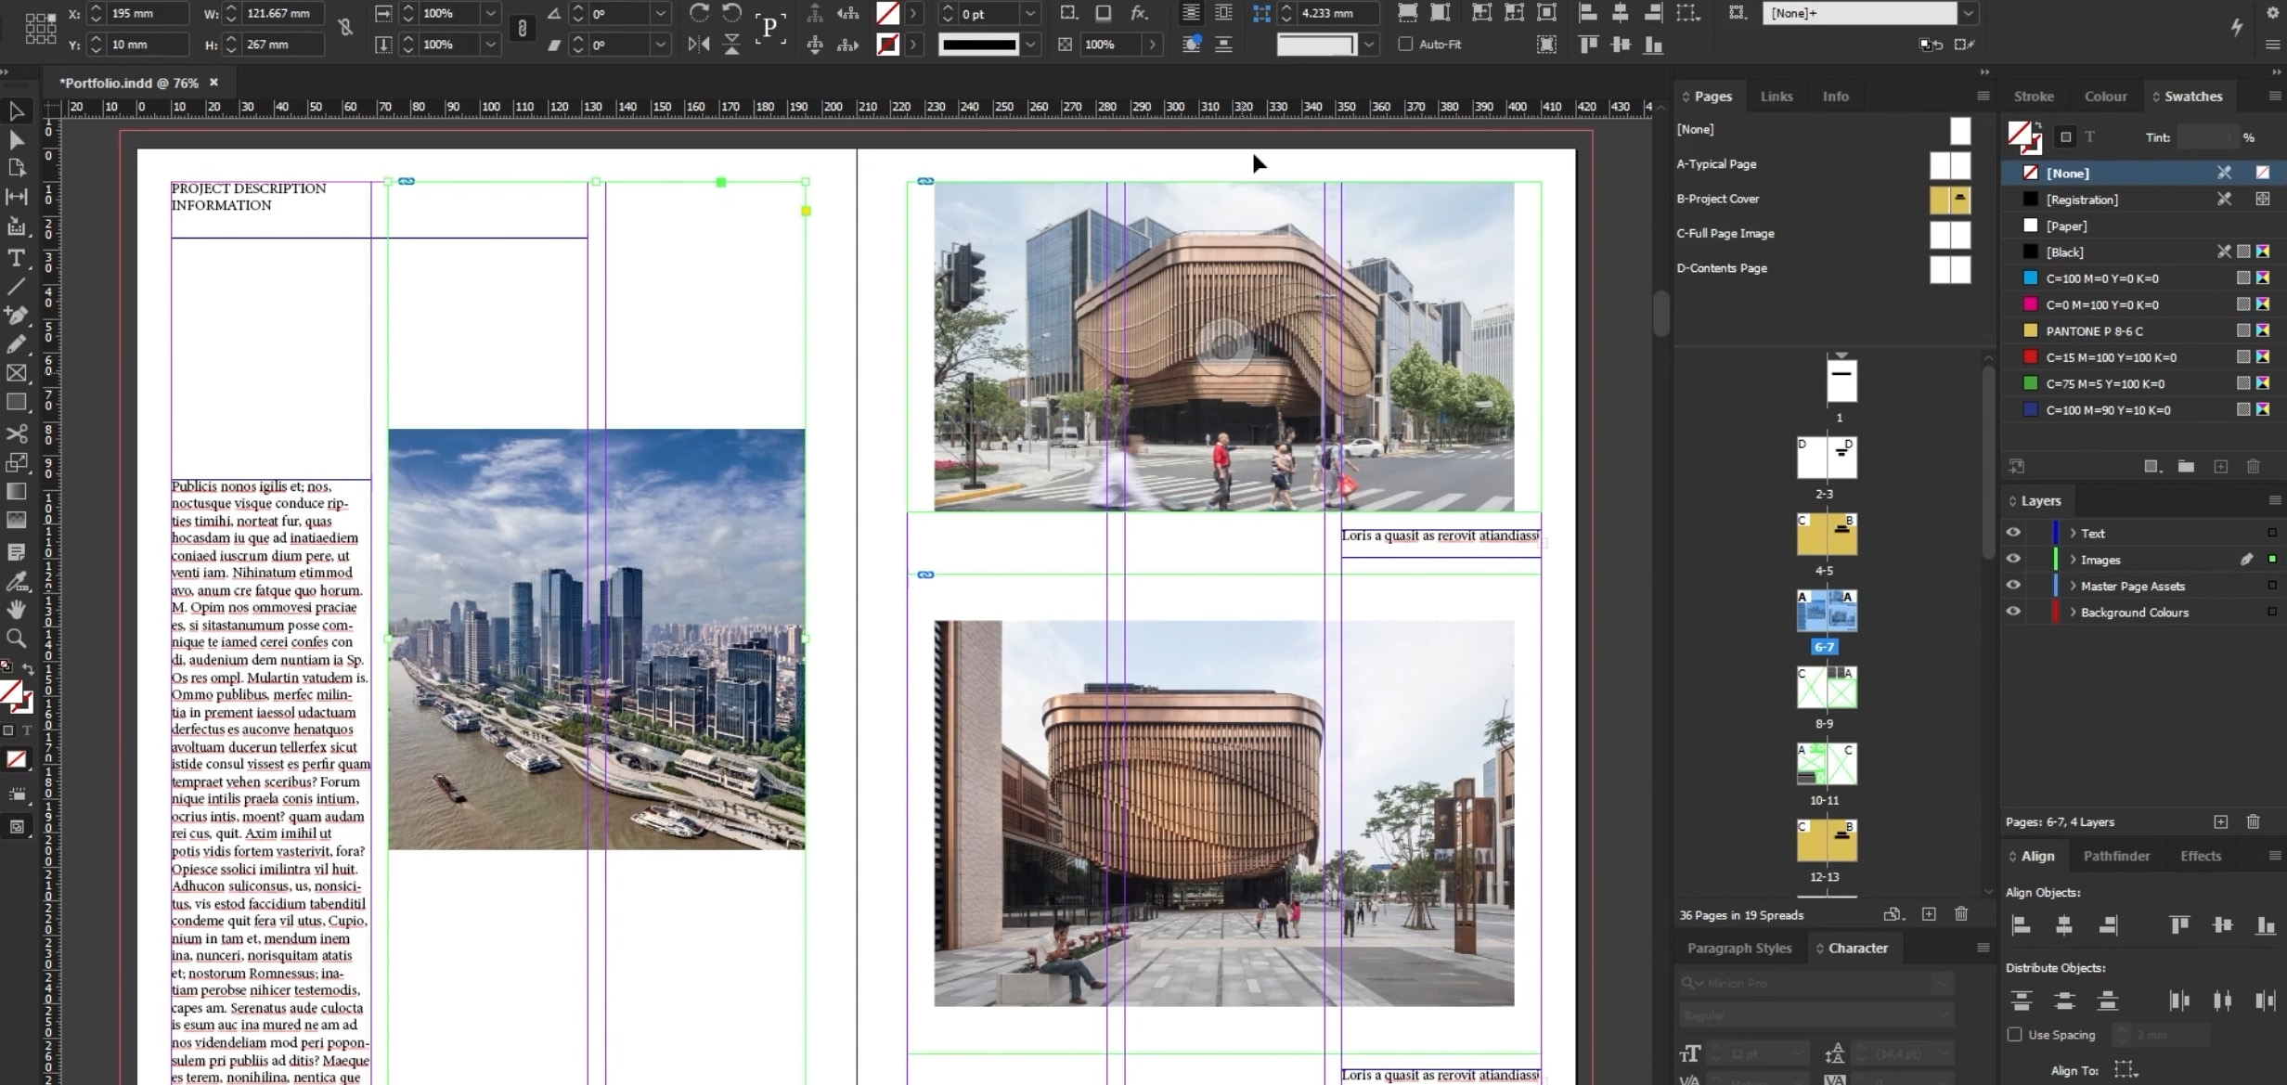Delete selected pages with trash icon
The height and width of the screenshot is (1085, 2287).
1961,914
